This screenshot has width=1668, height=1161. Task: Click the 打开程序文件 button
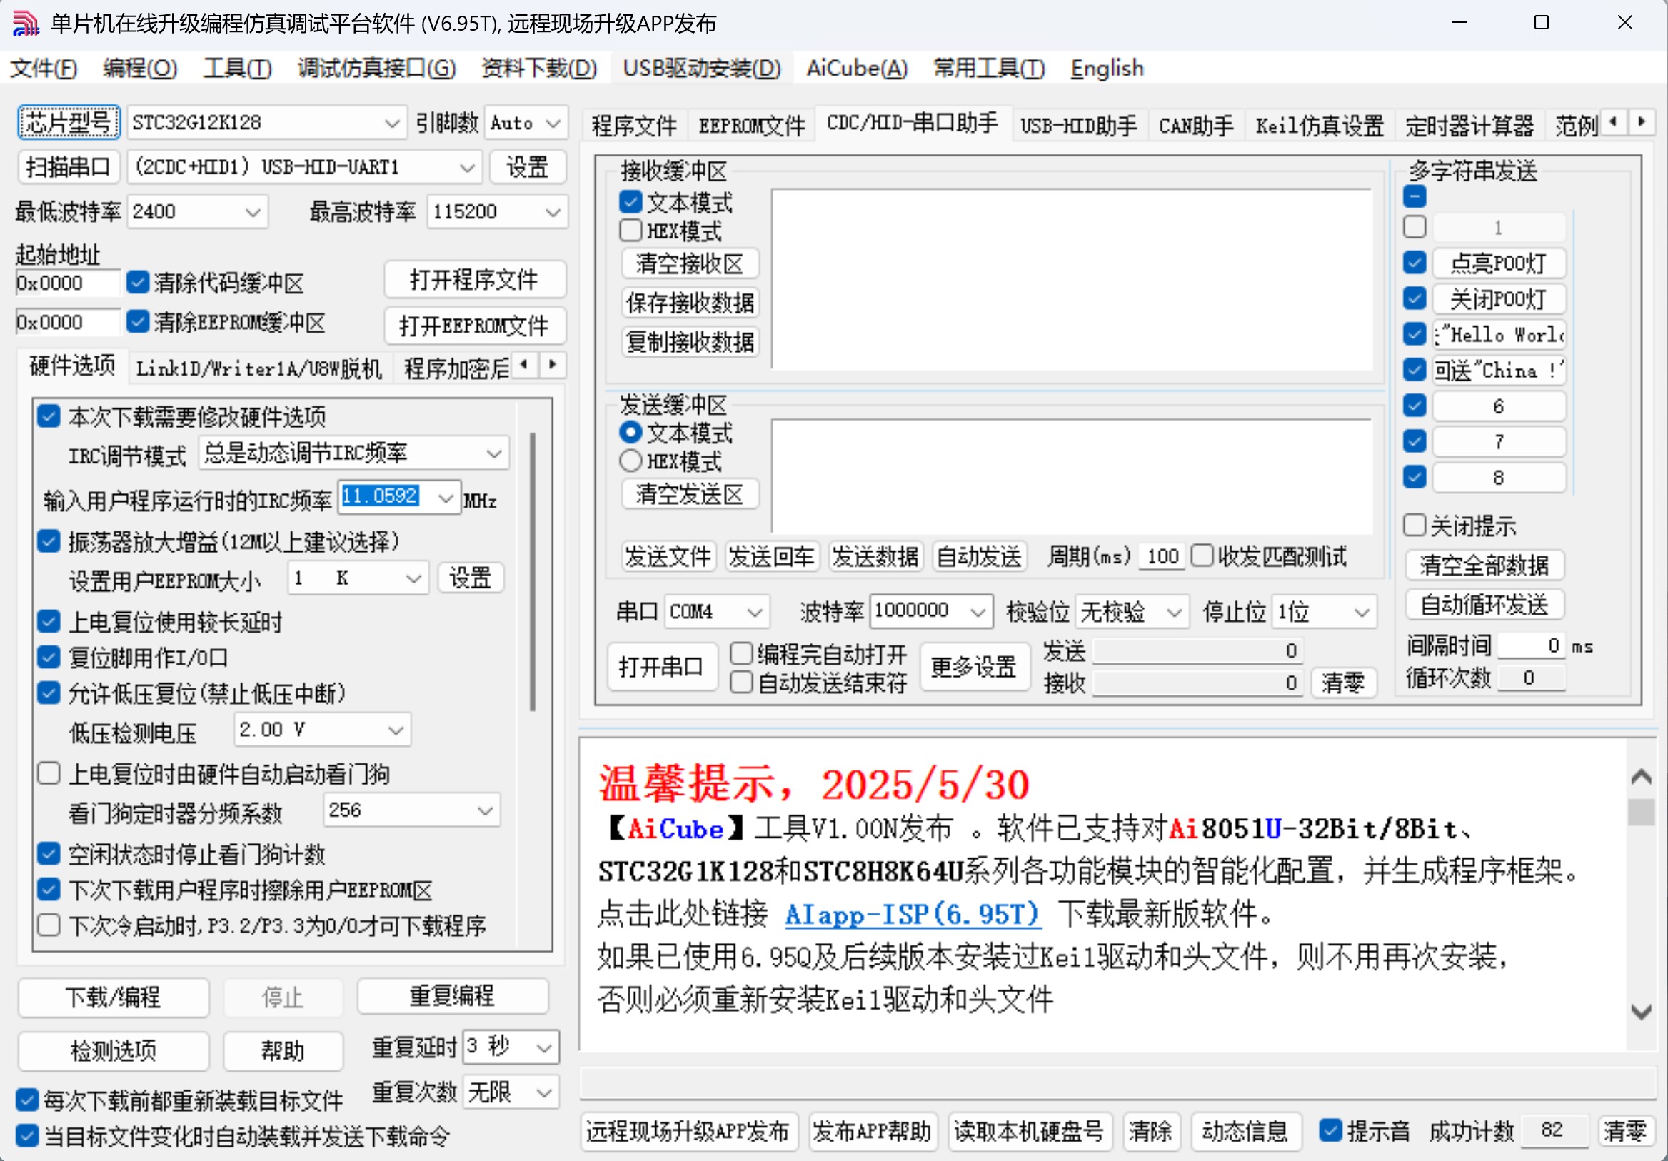[474, 279]
